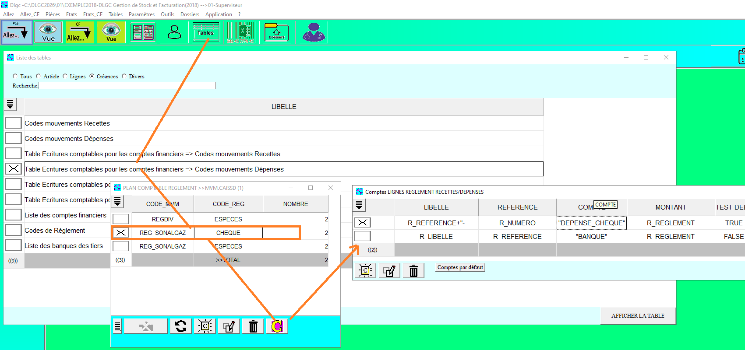Click the blue Vue eye icon

tap(48, 33)
